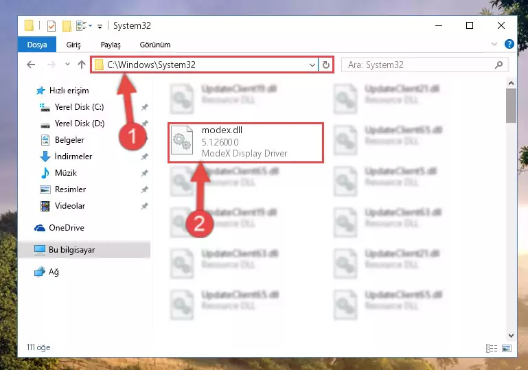This screenshot has width=528, height=370.
Task: Refresh the System32 folder
Action: point(326,65)
